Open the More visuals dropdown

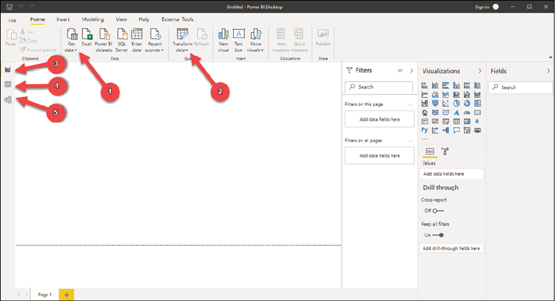(255, 41)
